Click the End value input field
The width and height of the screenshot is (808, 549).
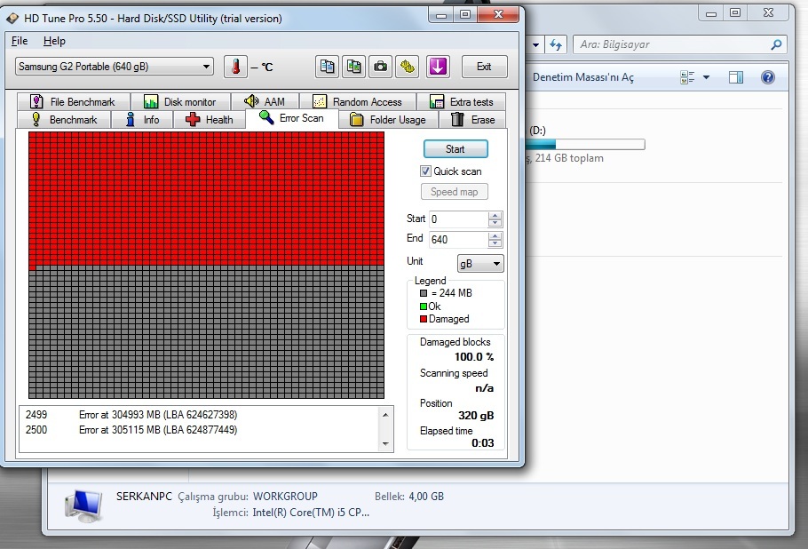pos(459,240)
